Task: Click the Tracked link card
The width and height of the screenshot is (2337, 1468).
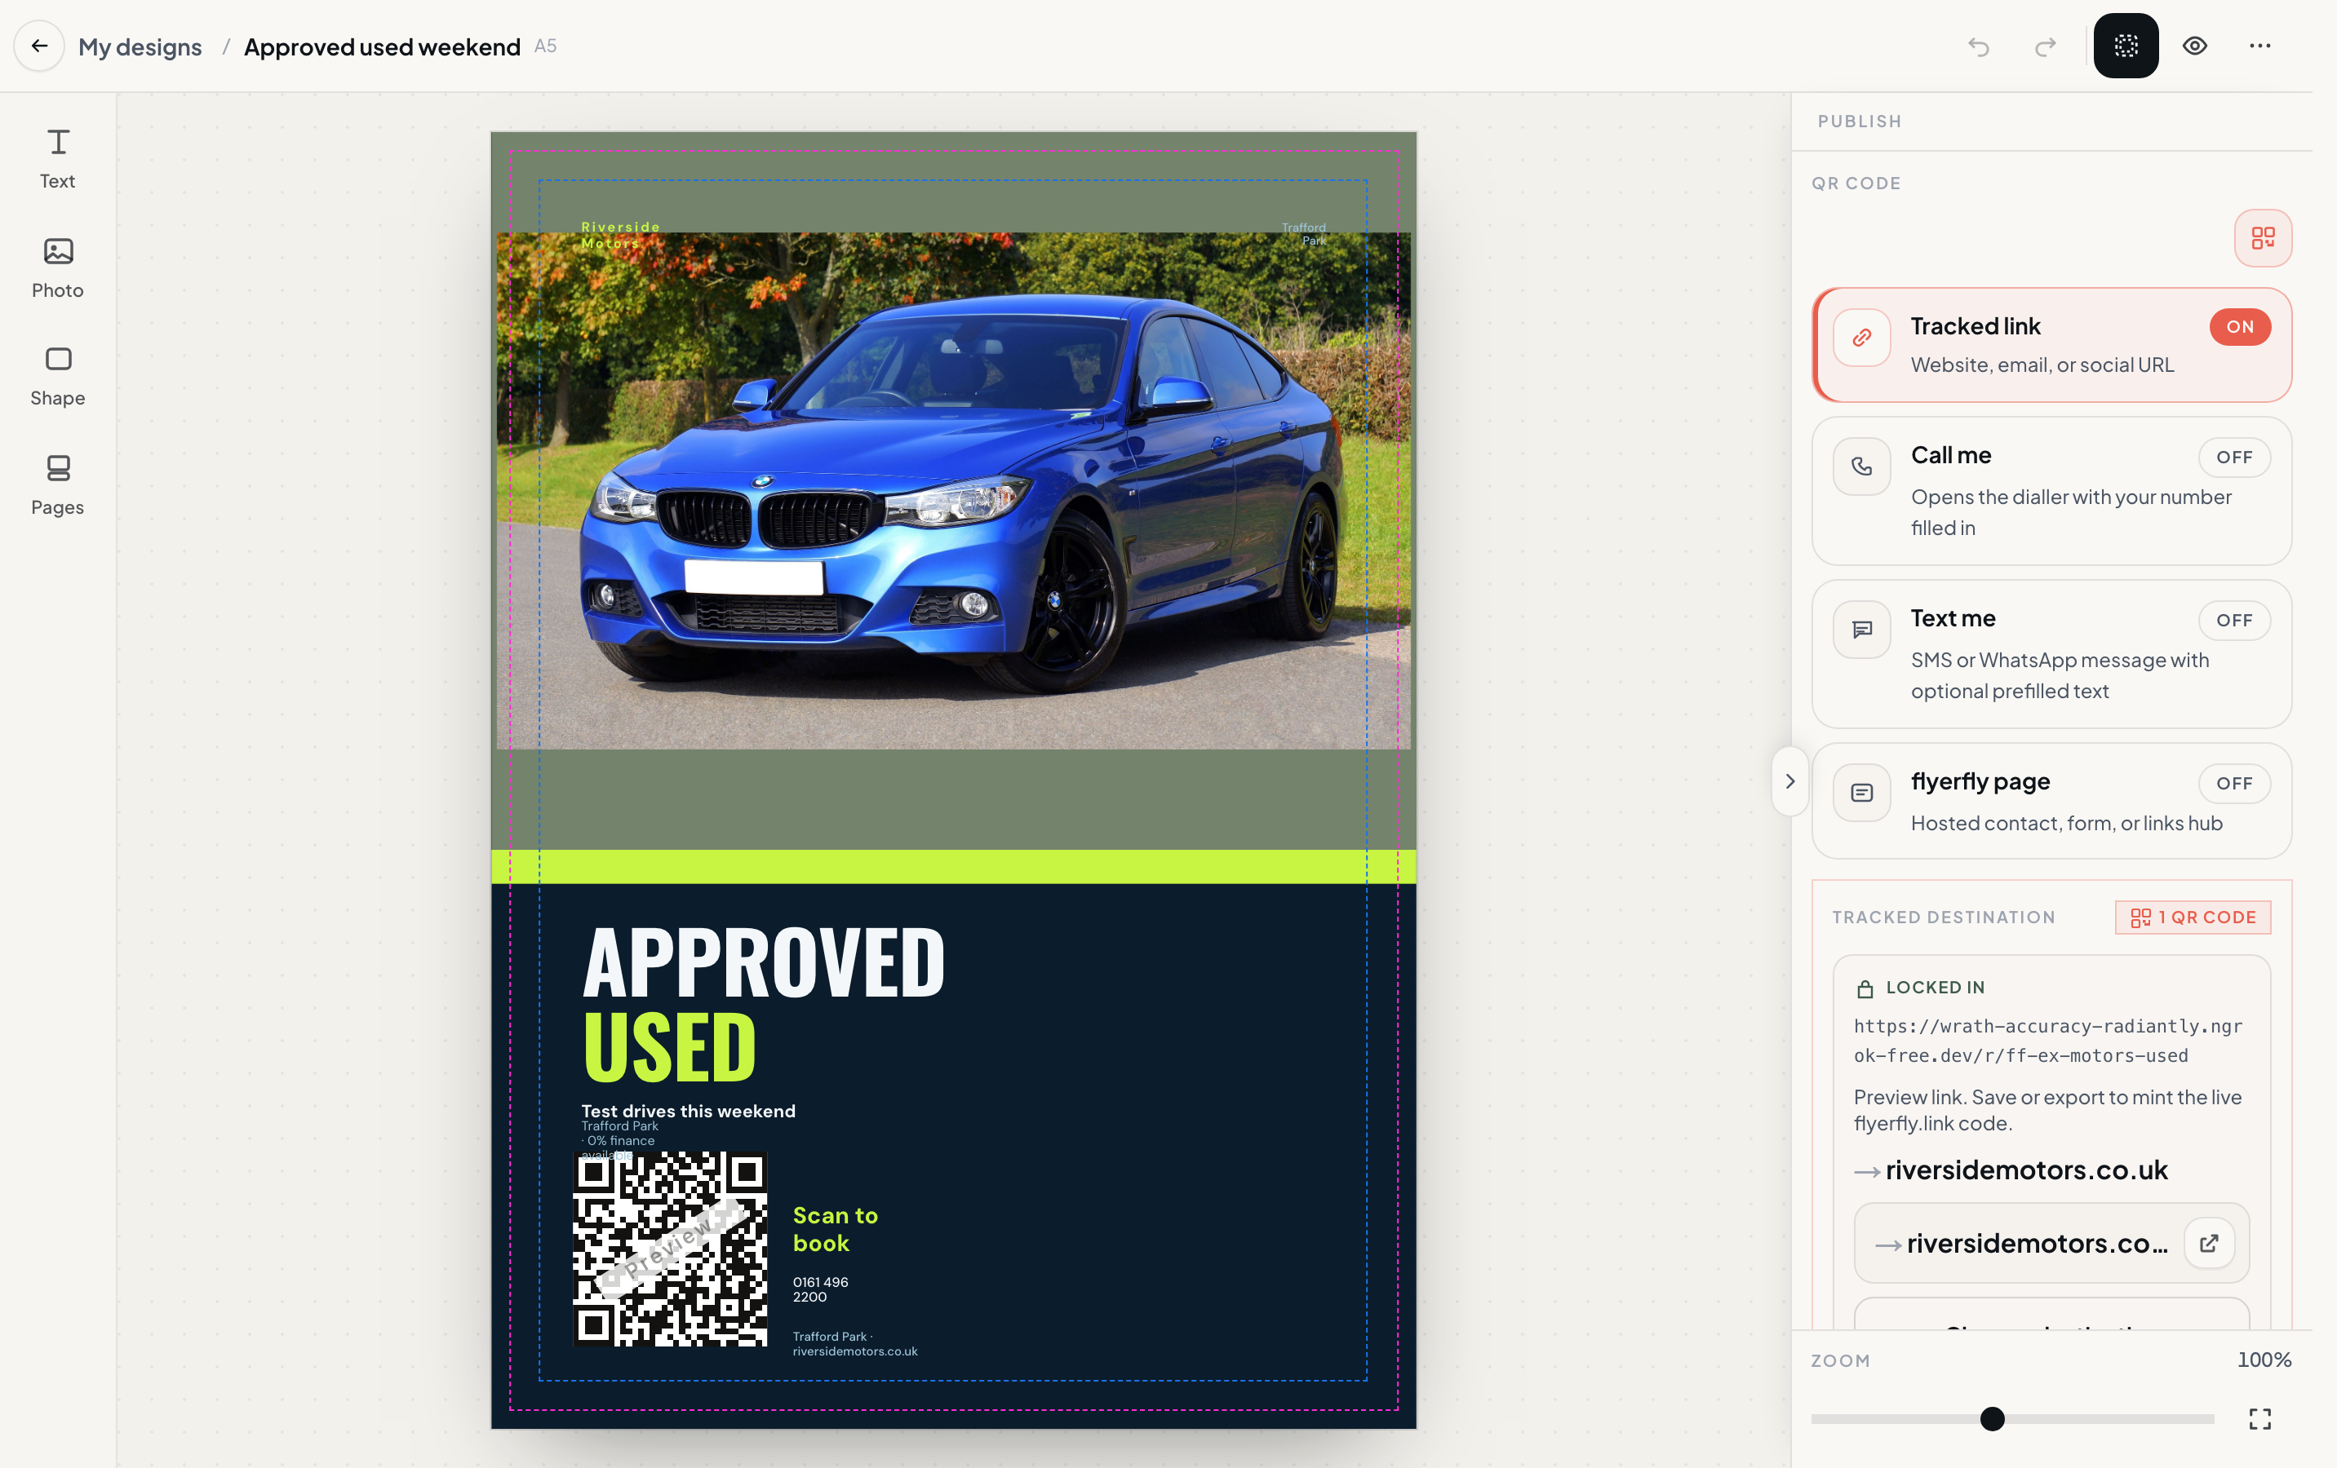Action: point(2051,344)
